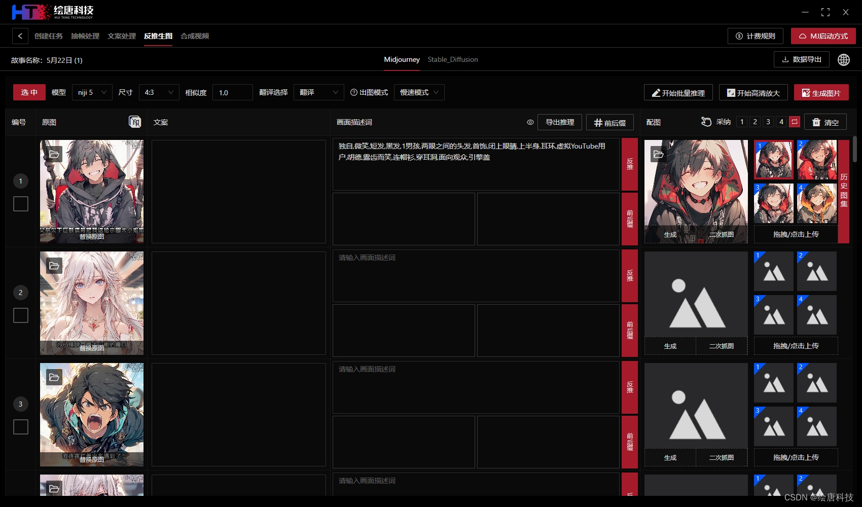Click row 2 画面描述词 text field
Viewport: 862px width, 507px height.
click(x=476, y=276)
